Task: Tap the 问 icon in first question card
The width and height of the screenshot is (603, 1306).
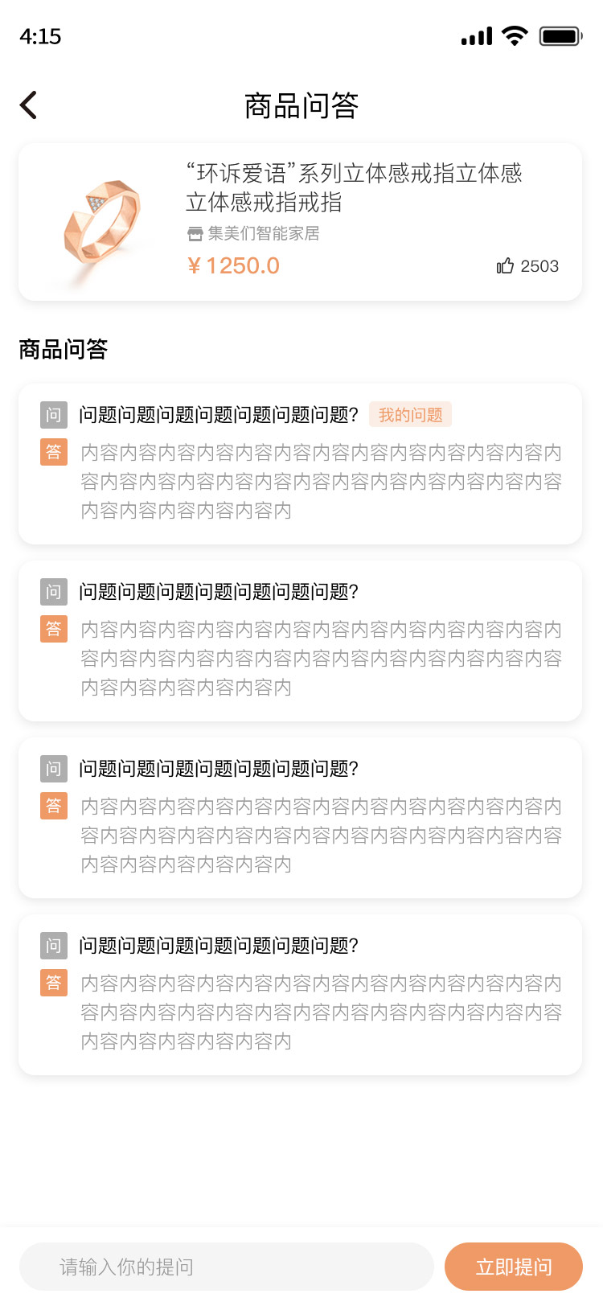Action: pos(54,415)
